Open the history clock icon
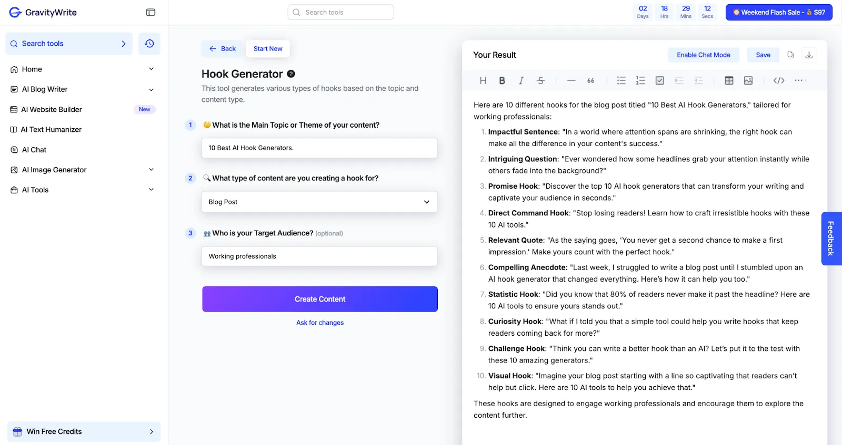Screen dimensions: 842x445 (149, 44)
